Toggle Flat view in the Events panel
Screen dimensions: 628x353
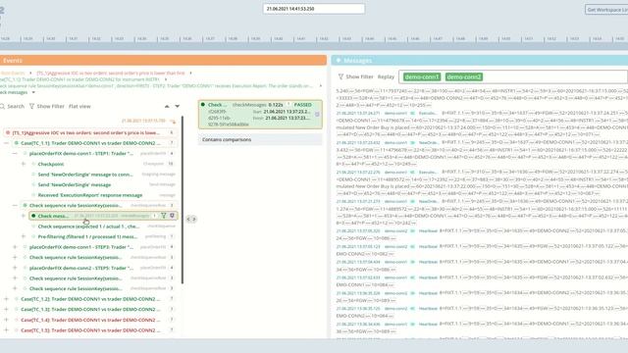[x=79, y=107]
